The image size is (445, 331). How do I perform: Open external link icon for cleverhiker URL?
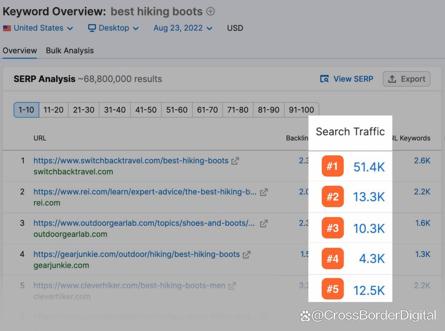[x=232, y=286]
